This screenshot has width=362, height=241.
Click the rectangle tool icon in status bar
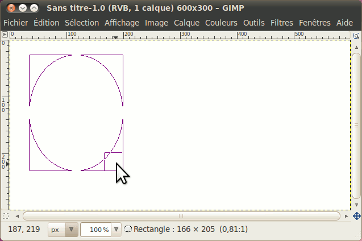pyautogui.click(x=128, y=230)
